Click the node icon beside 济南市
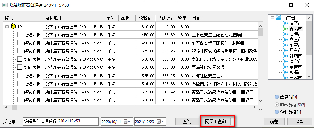 click(x=285, y=23)
